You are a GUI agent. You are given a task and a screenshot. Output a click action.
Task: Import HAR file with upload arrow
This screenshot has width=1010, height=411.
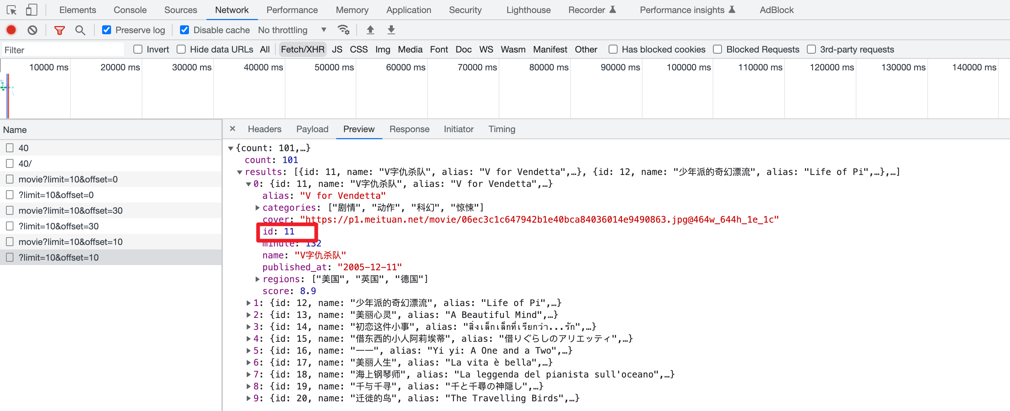pyautogui.click(x=370, y=30)
